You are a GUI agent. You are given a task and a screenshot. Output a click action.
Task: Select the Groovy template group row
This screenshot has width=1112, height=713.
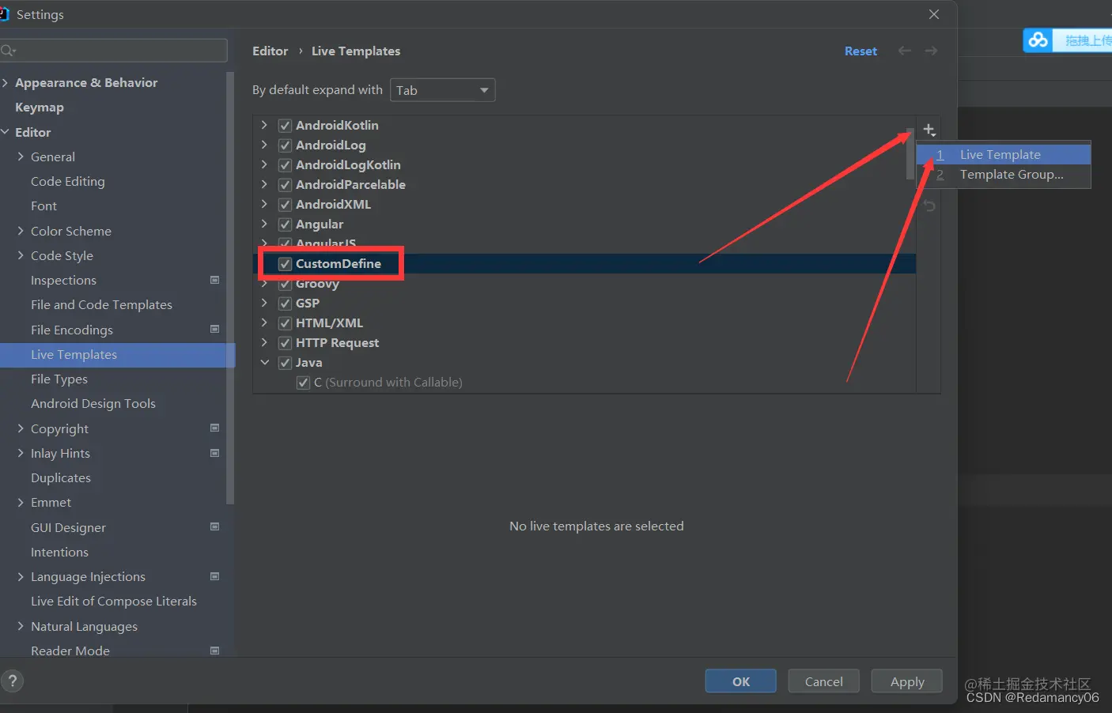(584, 284)
